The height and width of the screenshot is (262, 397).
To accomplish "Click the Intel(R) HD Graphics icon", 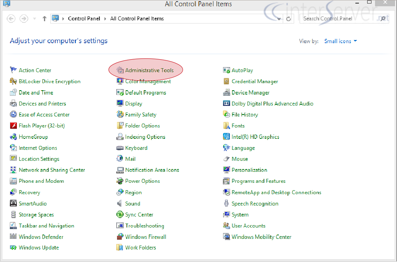I will click(x=226, y=136).
